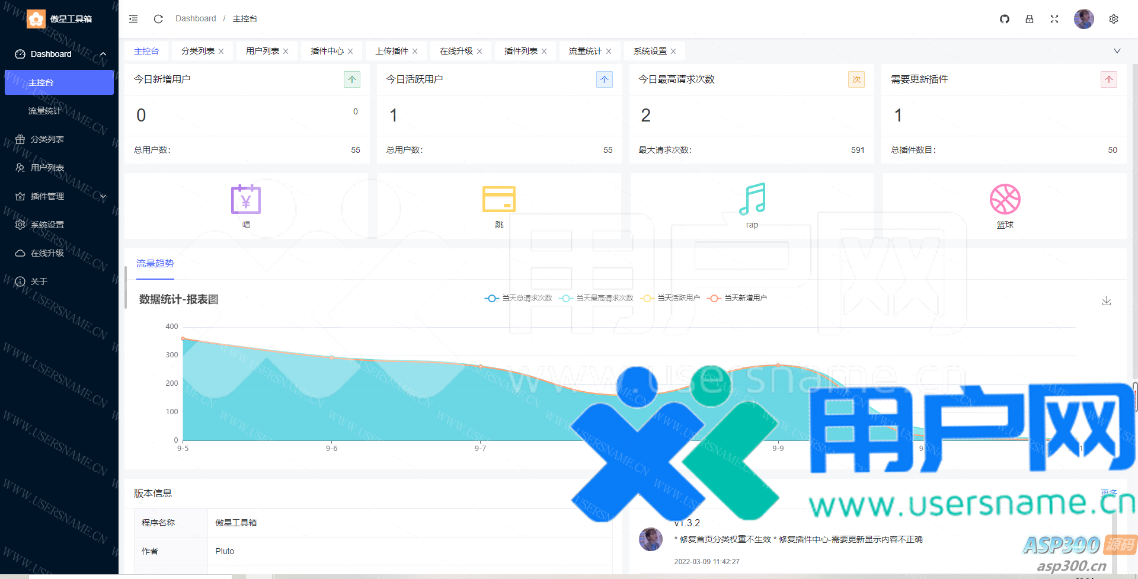
Task: Open the GitHub icon link
Action: point(1005,19)
